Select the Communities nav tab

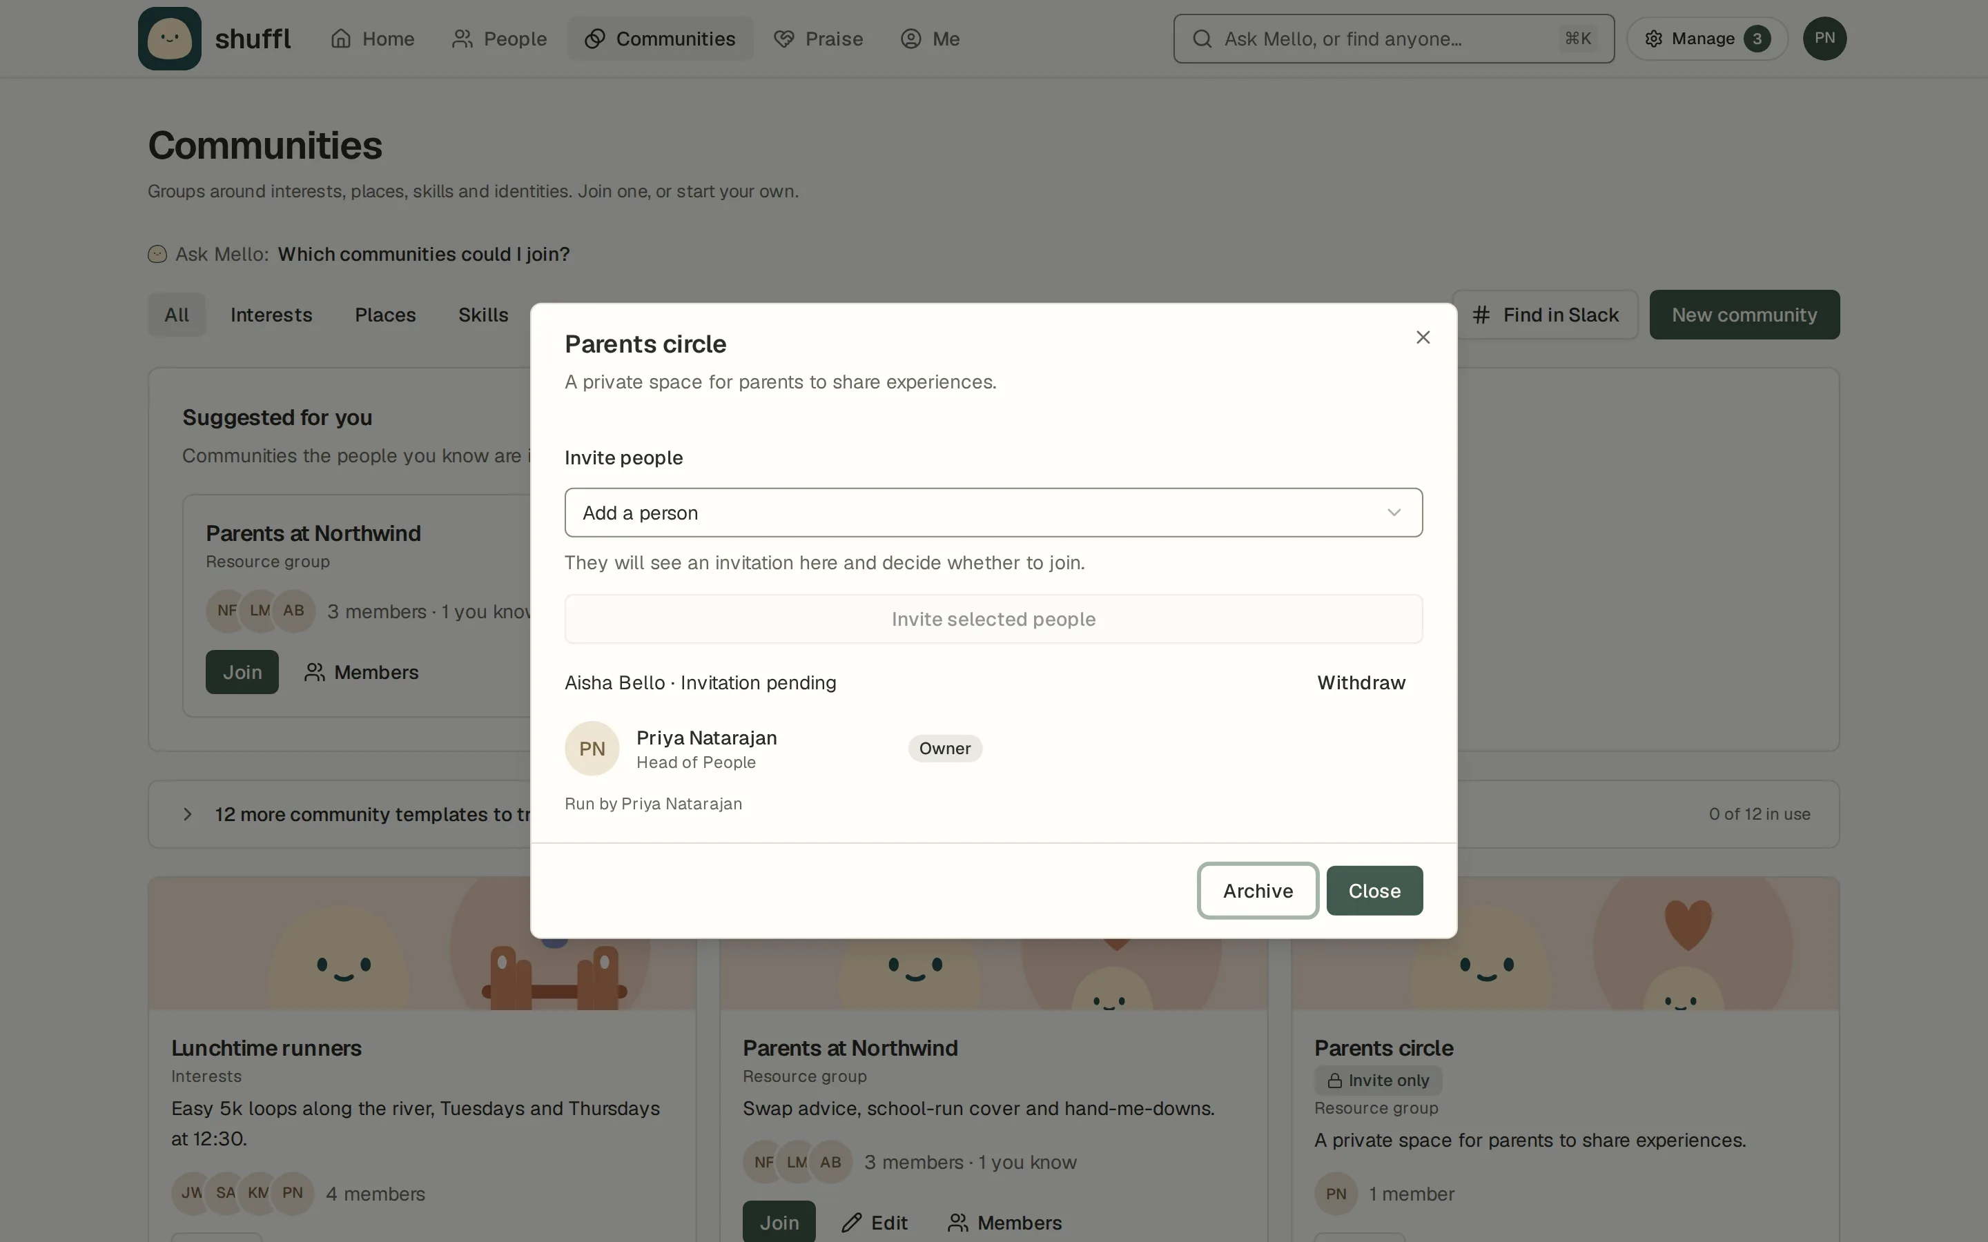tap(660, 39)
